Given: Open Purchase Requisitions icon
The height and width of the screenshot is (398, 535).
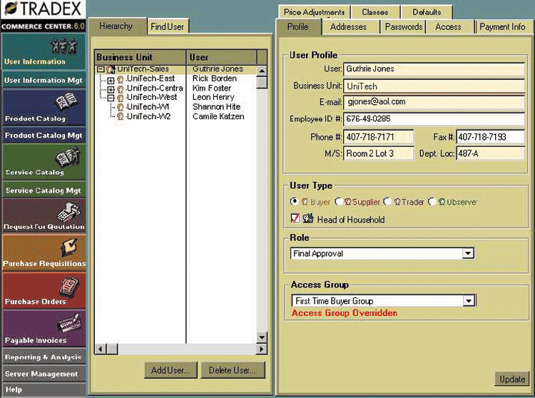Looking at the screenshot, I should coord(68,248).
